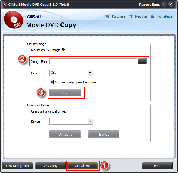The image size is (178, 173).
Task: Expand the Mount Image drive G:\ dropdown
Action: (91, 73)
